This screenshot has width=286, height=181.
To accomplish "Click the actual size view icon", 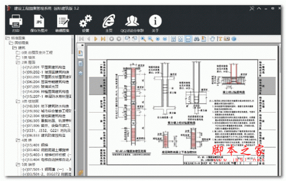I will coord(174,39).
